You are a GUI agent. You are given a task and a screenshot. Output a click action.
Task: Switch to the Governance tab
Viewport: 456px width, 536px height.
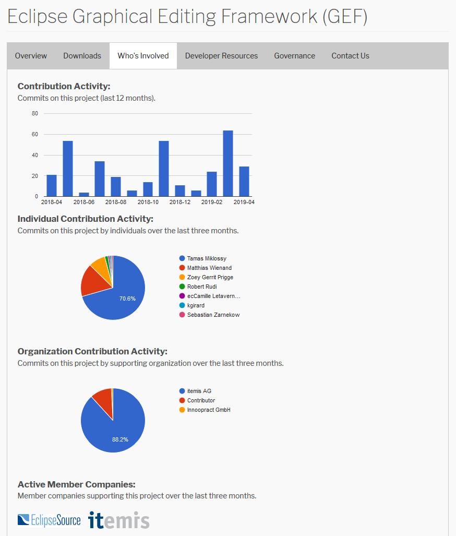tap(294, 55)
